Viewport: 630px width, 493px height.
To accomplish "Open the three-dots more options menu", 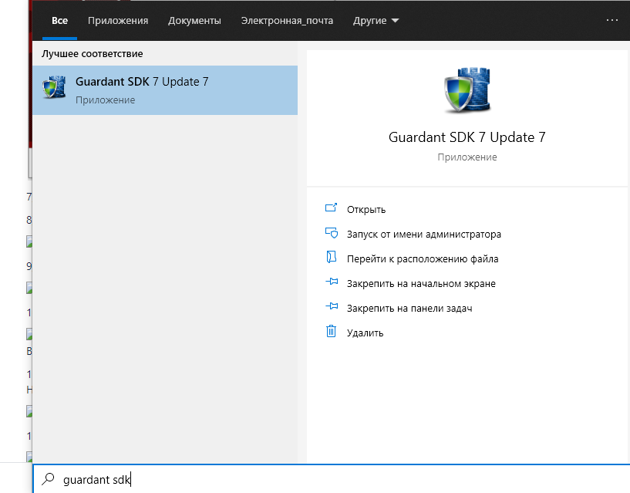I will click(x=612, y=20).
